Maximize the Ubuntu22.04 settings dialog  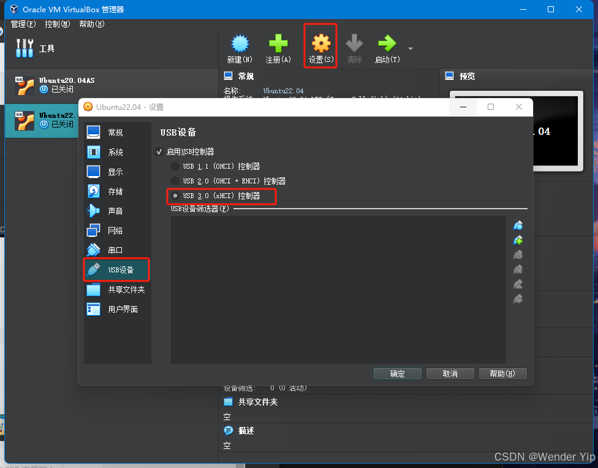click(491, 107)
